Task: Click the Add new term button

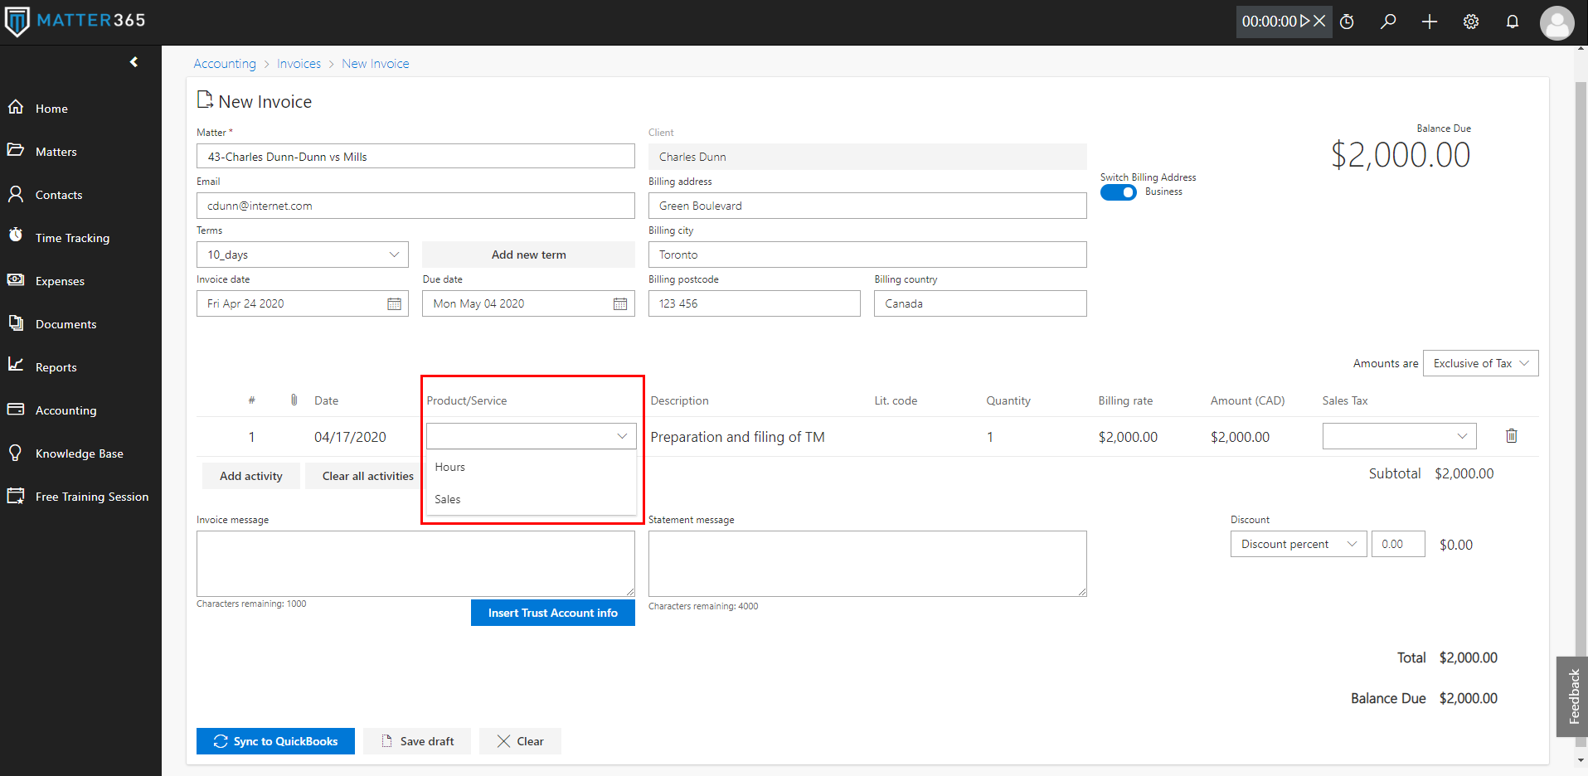Action: [529, 255]
